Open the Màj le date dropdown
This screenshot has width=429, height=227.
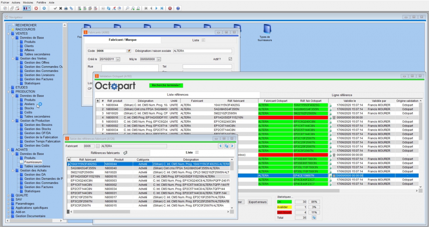pyautogui.click(x=159, y=59)
